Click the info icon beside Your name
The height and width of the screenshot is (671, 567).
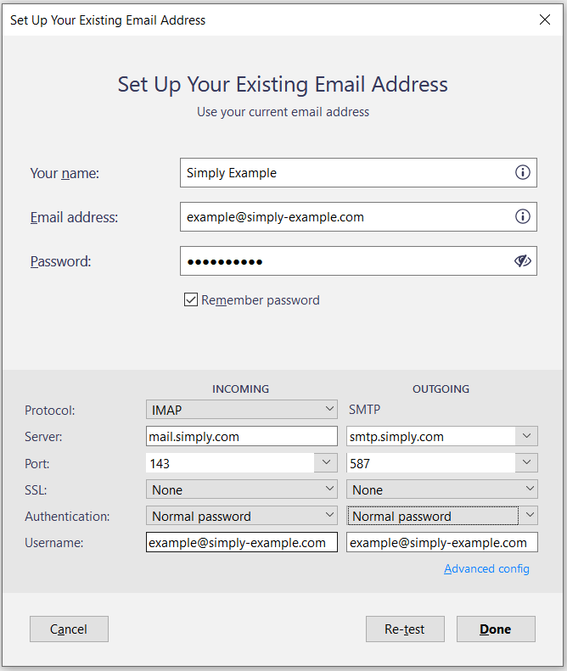pyautogui.click(x=523, y=173)
